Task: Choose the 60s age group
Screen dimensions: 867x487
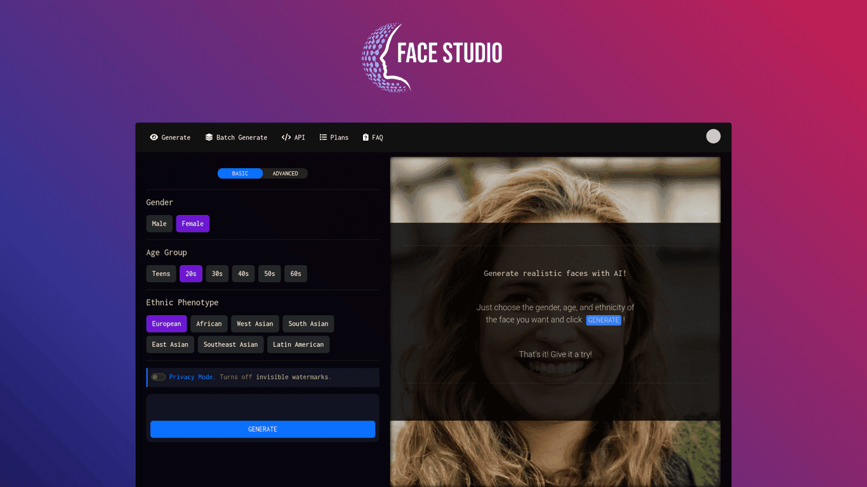Action: [295, 273]
